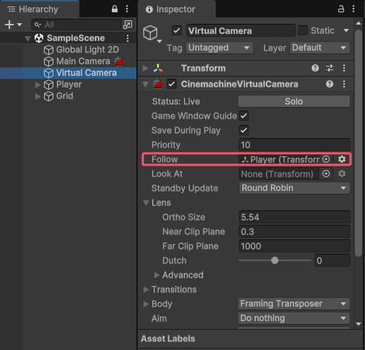This screenshot has height=350, width=365.
Task: Click the Hierarchy lock icon
Action: pos(115,9)
